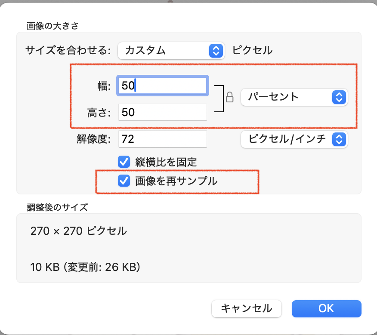Viewport: 377px width, 335px height.
Task: Focus the 幅 width input field
Action: tap(164, 86)
